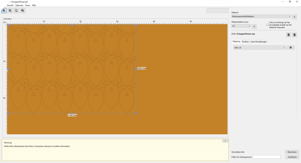Viewport: 301px width, 163px height.
Task: Open the Extras menu
Action: point(28,5)
